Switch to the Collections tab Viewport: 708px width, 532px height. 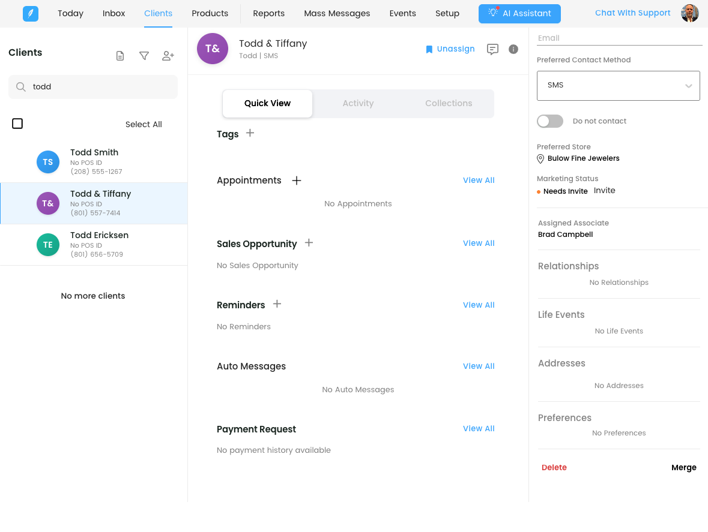pos(449,103)
